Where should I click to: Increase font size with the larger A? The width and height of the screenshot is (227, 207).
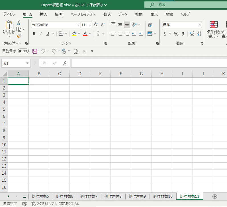[96, 25]
